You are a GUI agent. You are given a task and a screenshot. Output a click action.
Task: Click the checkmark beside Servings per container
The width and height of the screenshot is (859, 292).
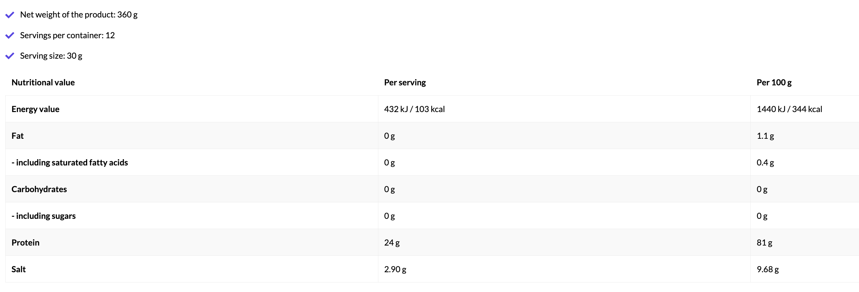click(10, 36)
